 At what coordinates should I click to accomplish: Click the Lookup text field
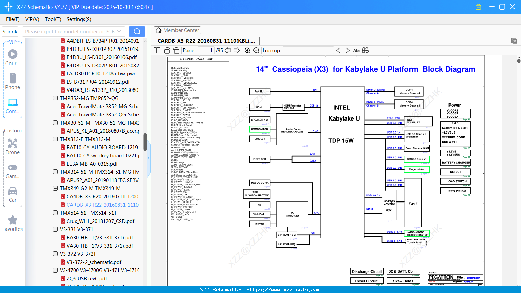(308, 51)
